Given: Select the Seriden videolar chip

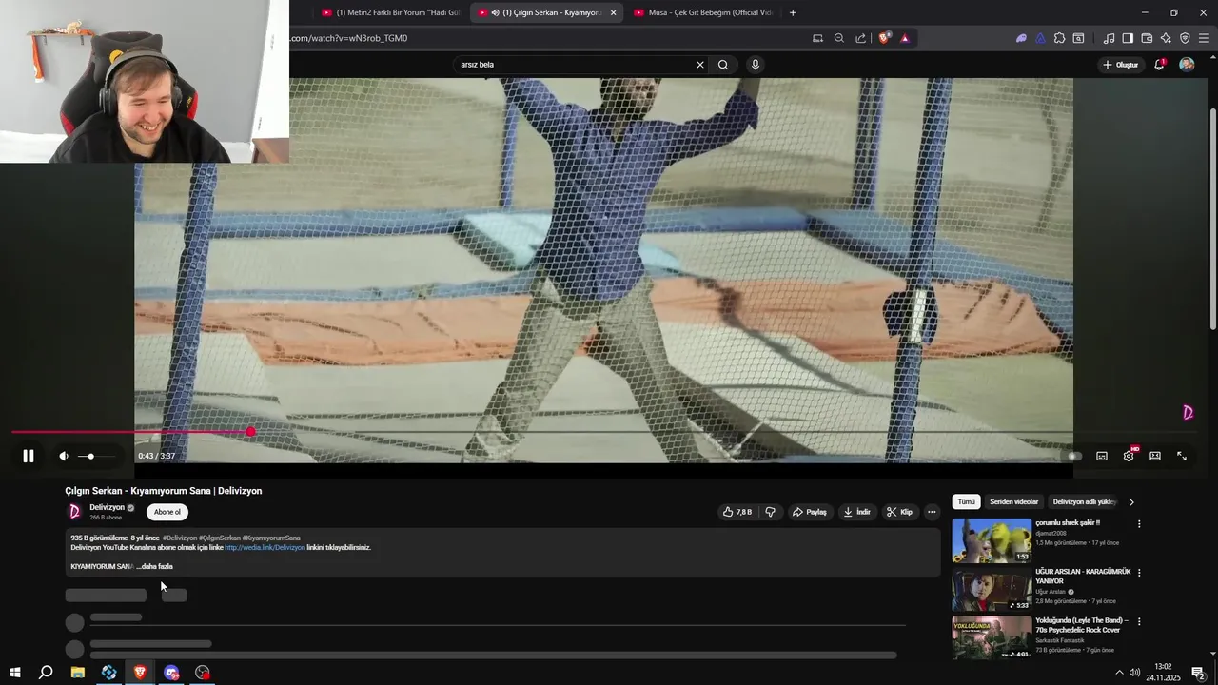Looking at the screenshot, I should [x=1013, y=501].
